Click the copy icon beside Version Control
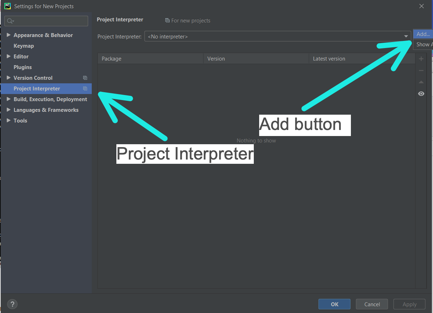This screenshot has width=433, height=313. coord(85,78)
